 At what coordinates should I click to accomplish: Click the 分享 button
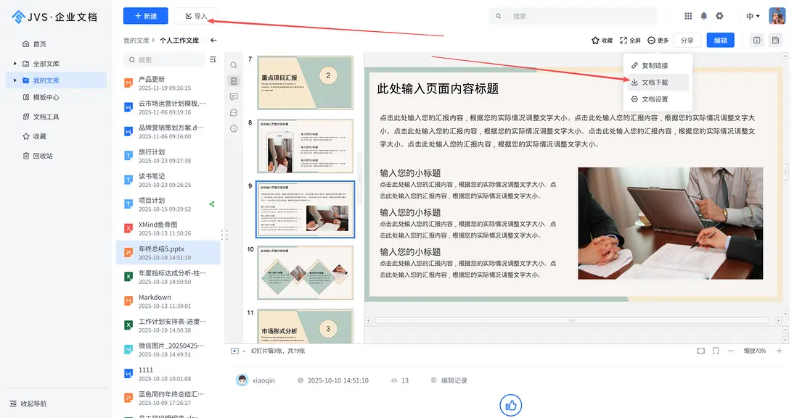[x=686, y=41]
